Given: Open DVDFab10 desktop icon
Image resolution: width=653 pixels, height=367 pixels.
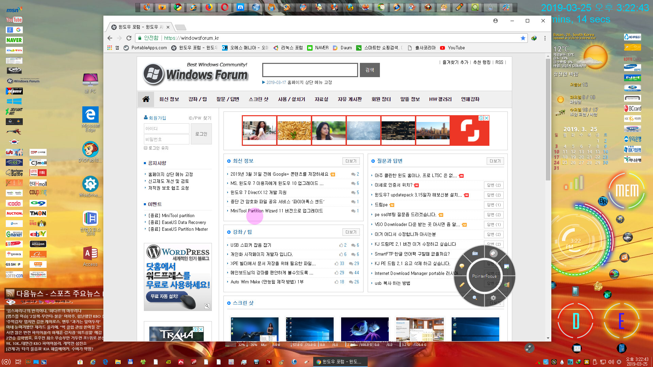Looking at the screenshot, I should 90,152.
